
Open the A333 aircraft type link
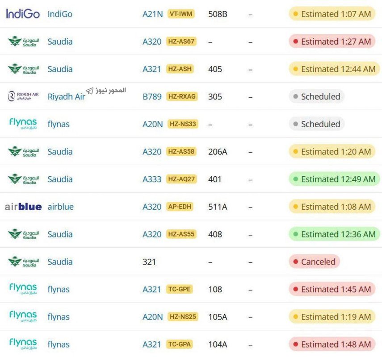[152, 179]
